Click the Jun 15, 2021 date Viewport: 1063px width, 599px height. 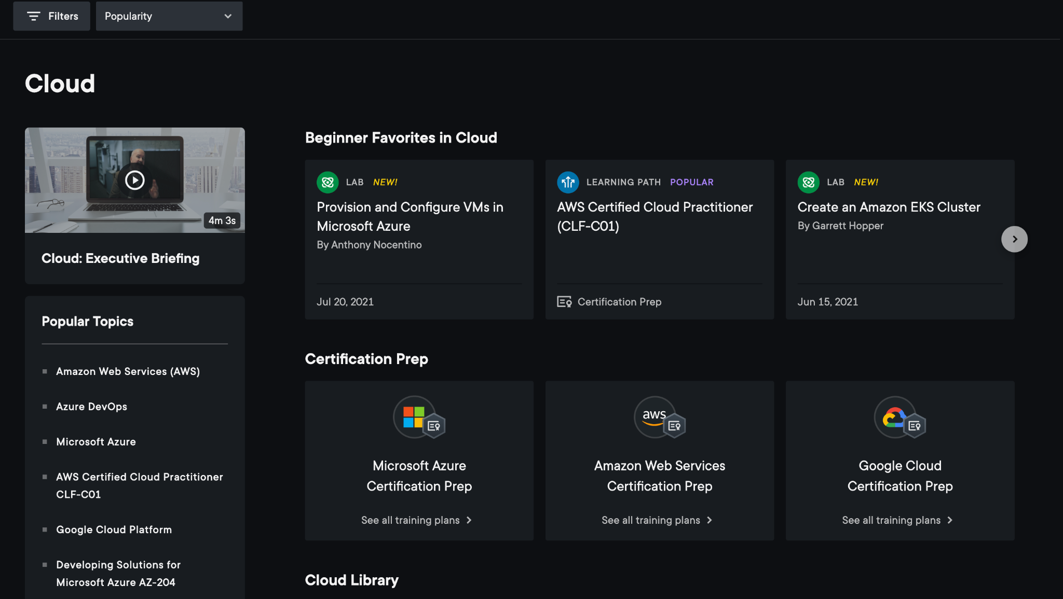tap(827, 302)
